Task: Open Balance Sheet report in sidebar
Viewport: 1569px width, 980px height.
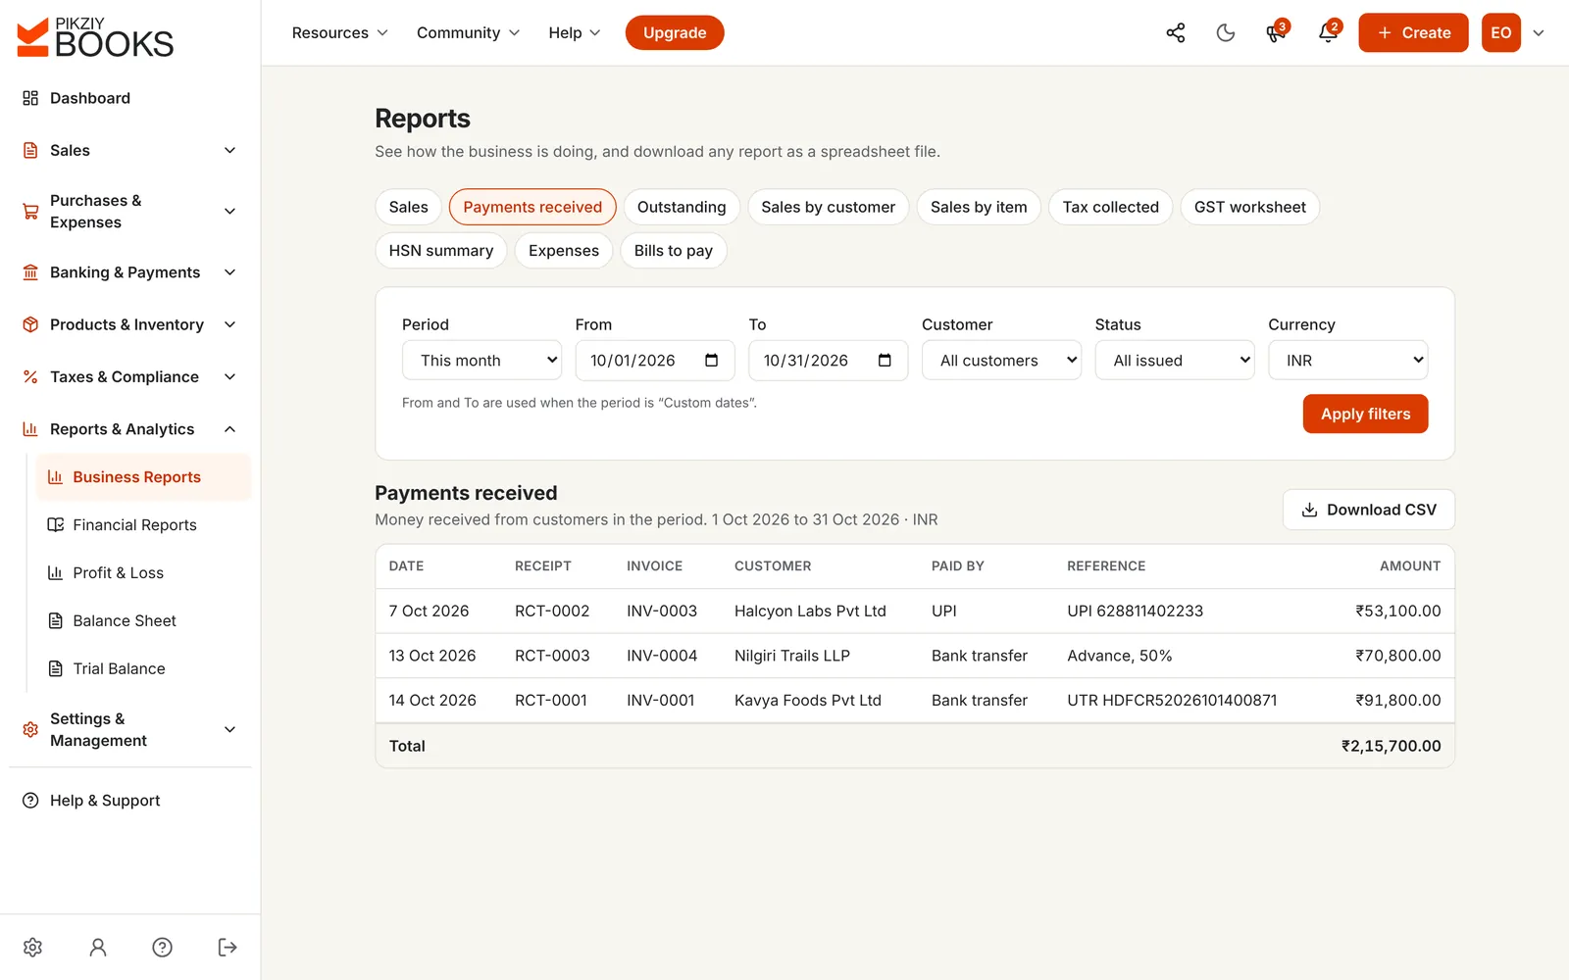Action: pyautogui.click(x=143, y=620)
